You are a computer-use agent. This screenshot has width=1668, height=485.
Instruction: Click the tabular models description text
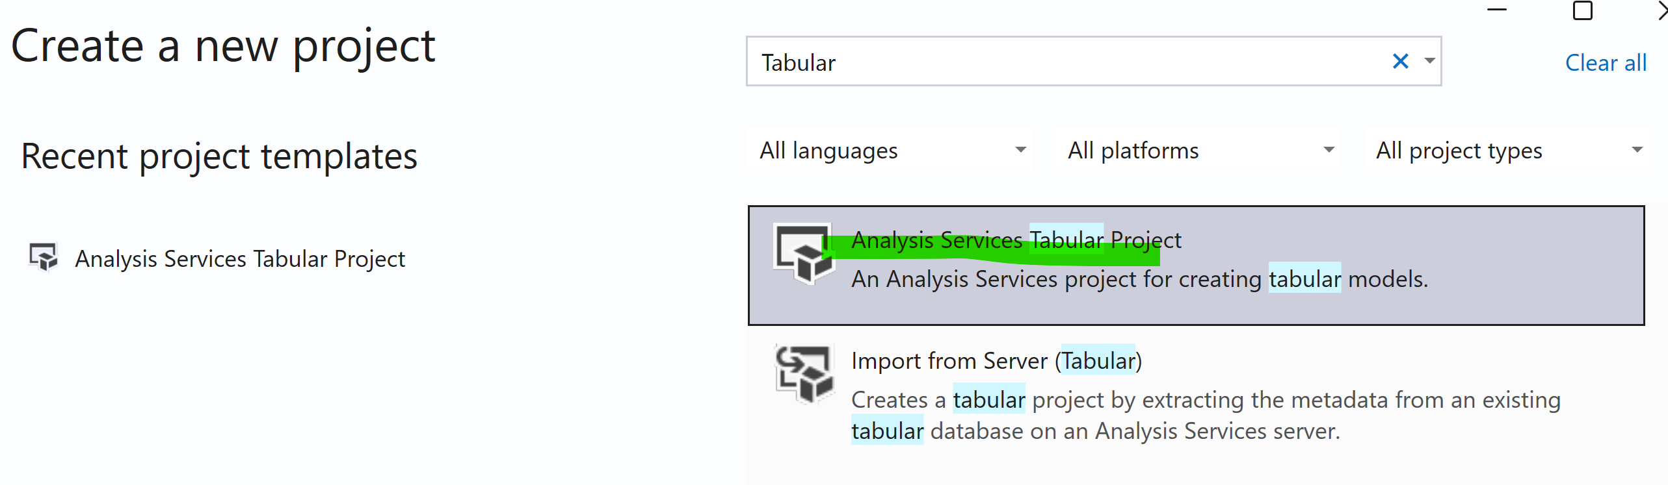(x=1139, y=279)
